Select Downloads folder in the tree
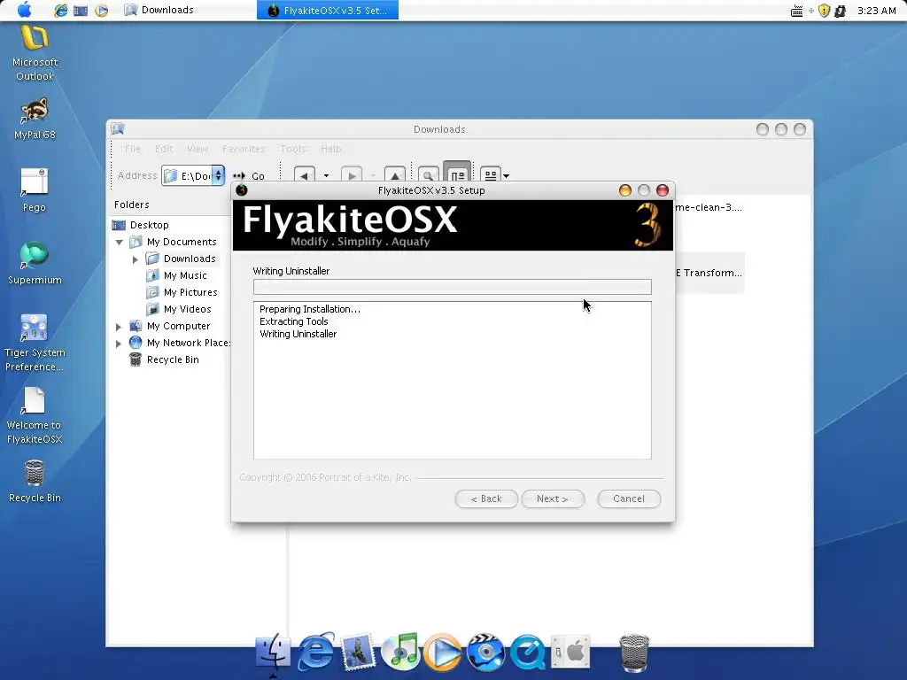Viewport: 907px width, 680px height. (190, 259)
